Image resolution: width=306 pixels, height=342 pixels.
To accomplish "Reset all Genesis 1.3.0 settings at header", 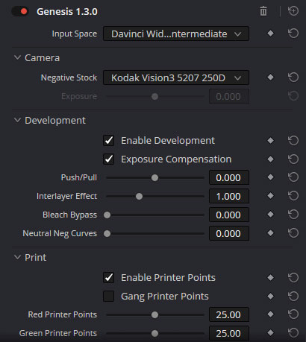I will coord(293,11).
